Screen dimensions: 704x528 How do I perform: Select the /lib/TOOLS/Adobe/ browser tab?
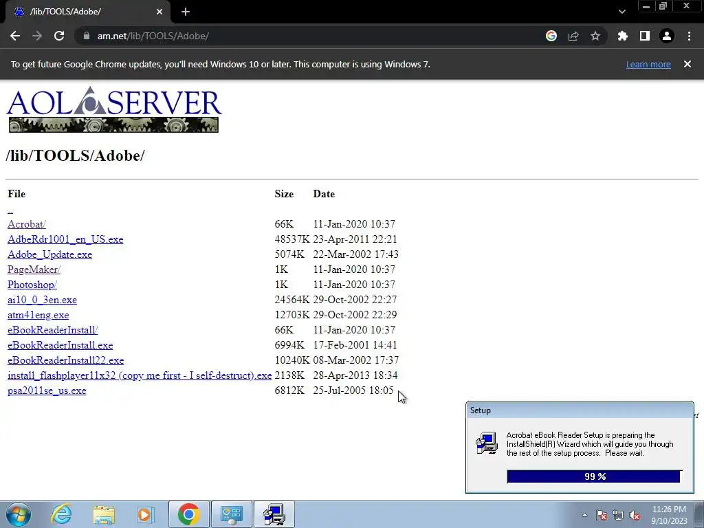[87, 12]
